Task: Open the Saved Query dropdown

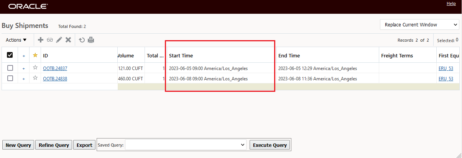Action: pos(186,145)
